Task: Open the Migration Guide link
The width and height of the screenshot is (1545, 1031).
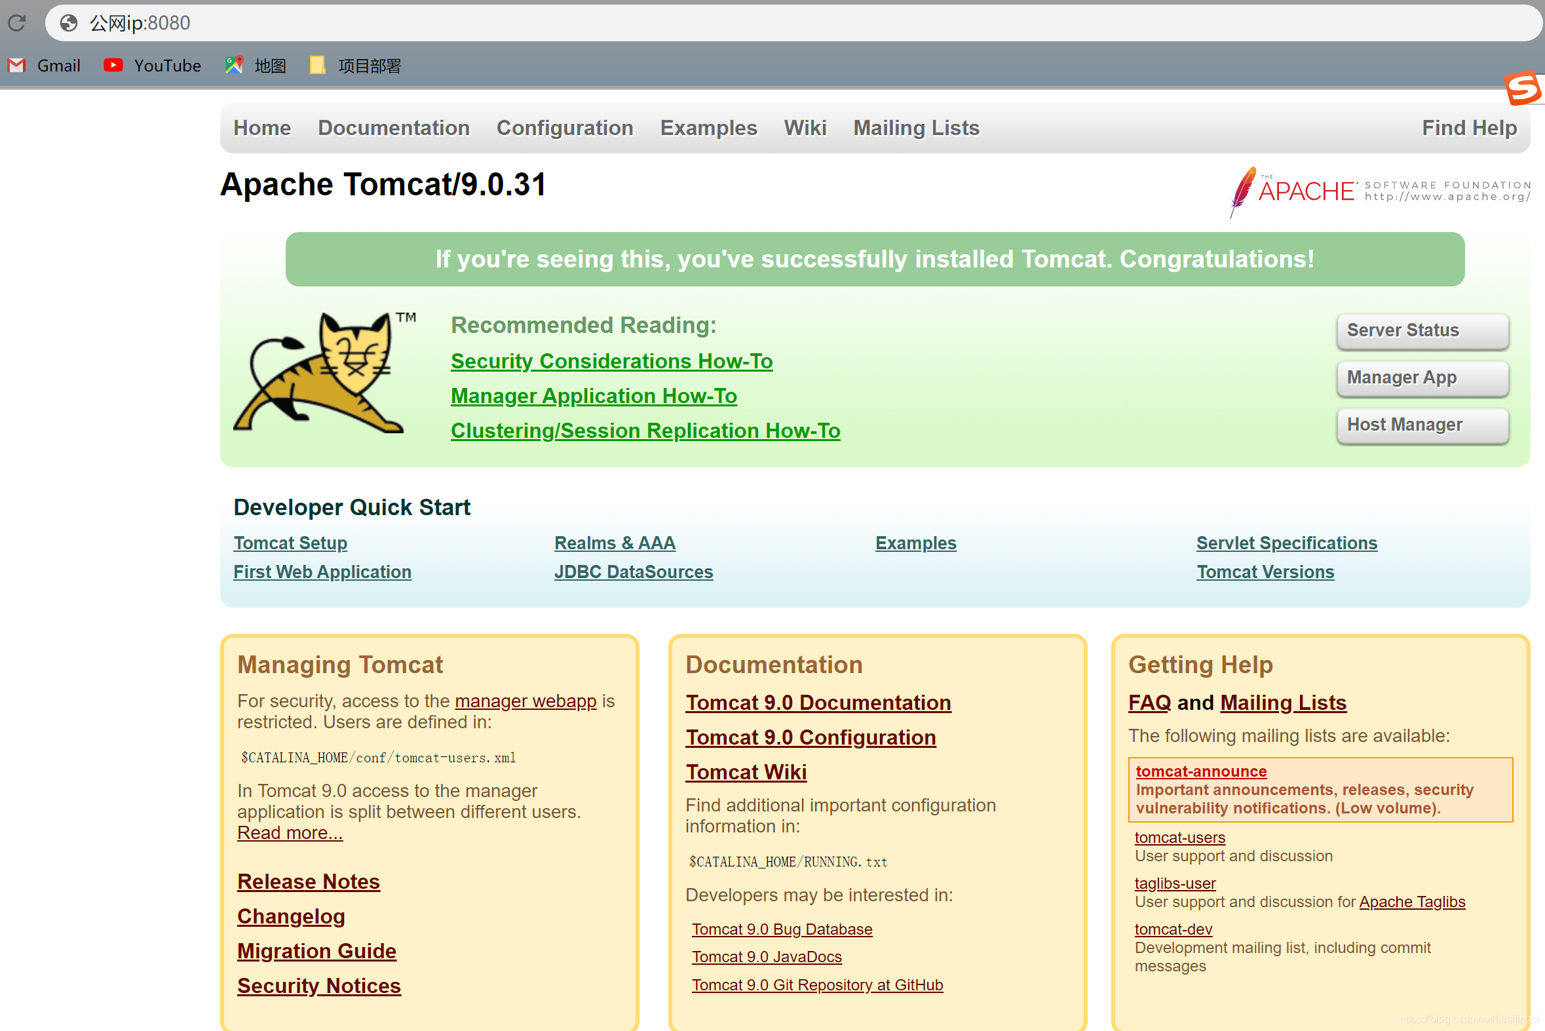Action: coord(316,952)
